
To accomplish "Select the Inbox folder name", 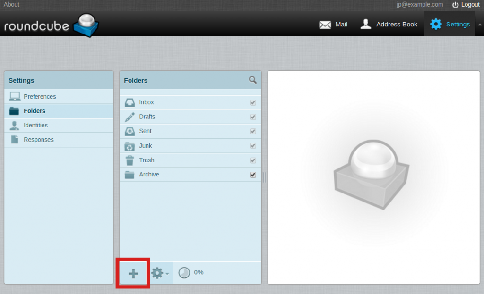I will [147, 102].
